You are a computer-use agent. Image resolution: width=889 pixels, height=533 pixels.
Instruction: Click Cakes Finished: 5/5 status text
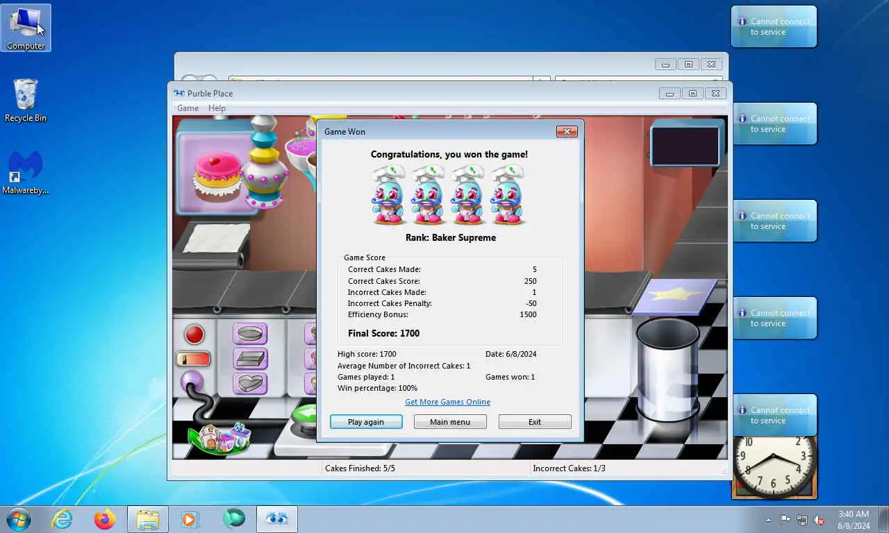click(x=360, y=468)
